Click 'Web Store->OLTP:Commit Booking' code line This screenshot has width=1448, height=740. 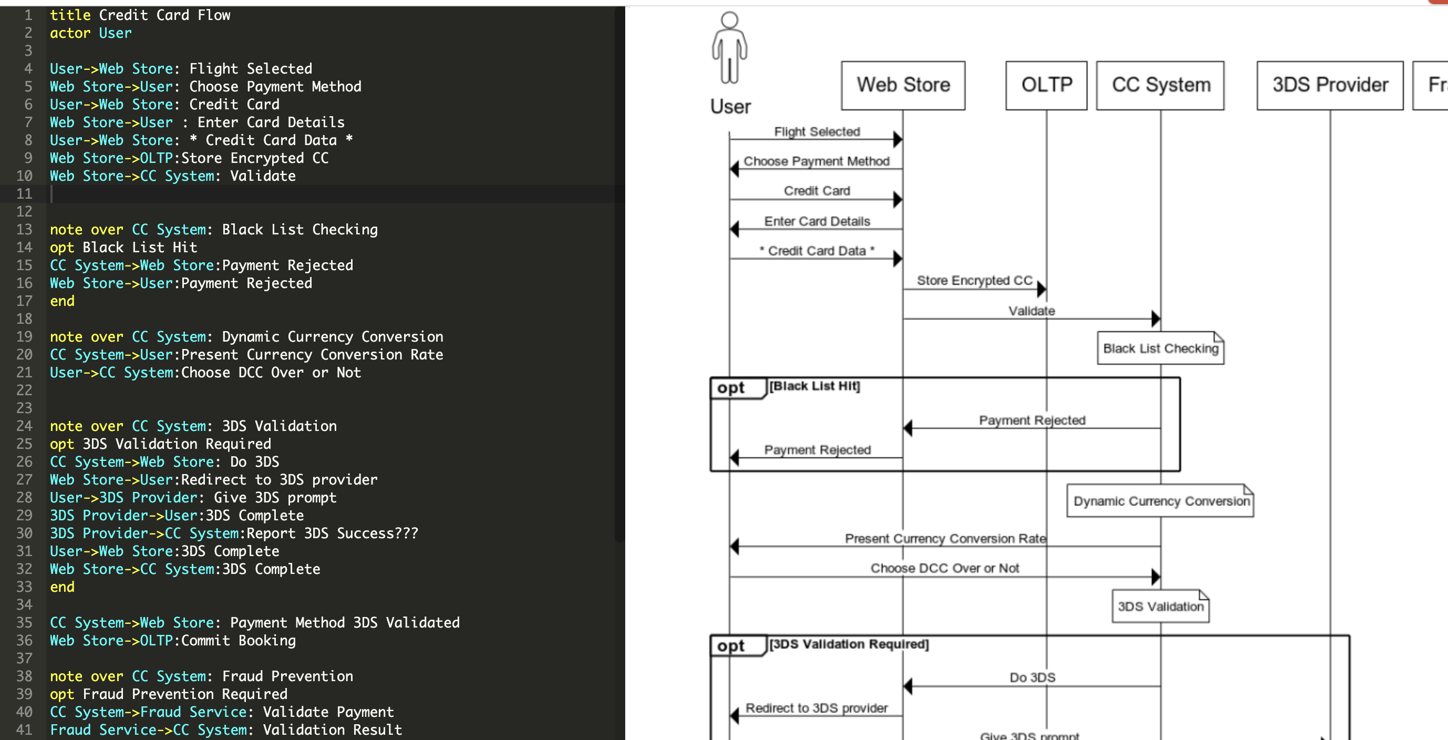[172, 641]
